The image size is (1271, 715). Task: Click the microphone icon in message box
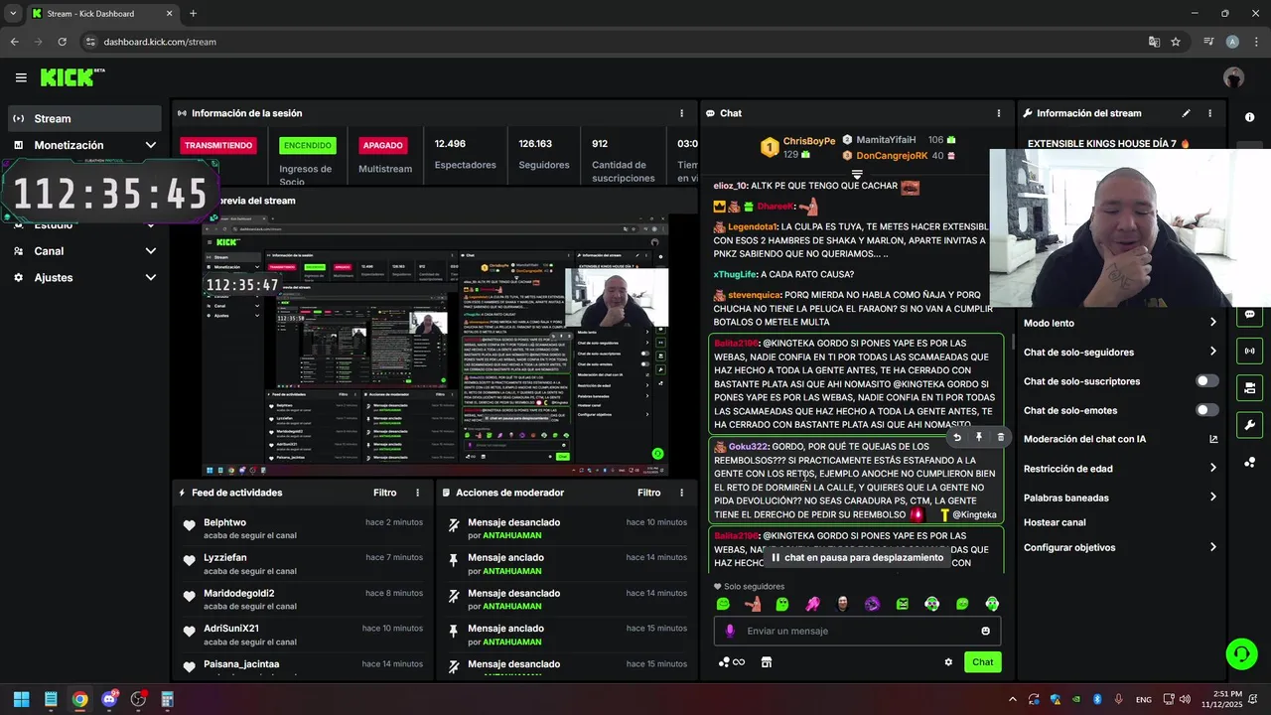point(730,631)
